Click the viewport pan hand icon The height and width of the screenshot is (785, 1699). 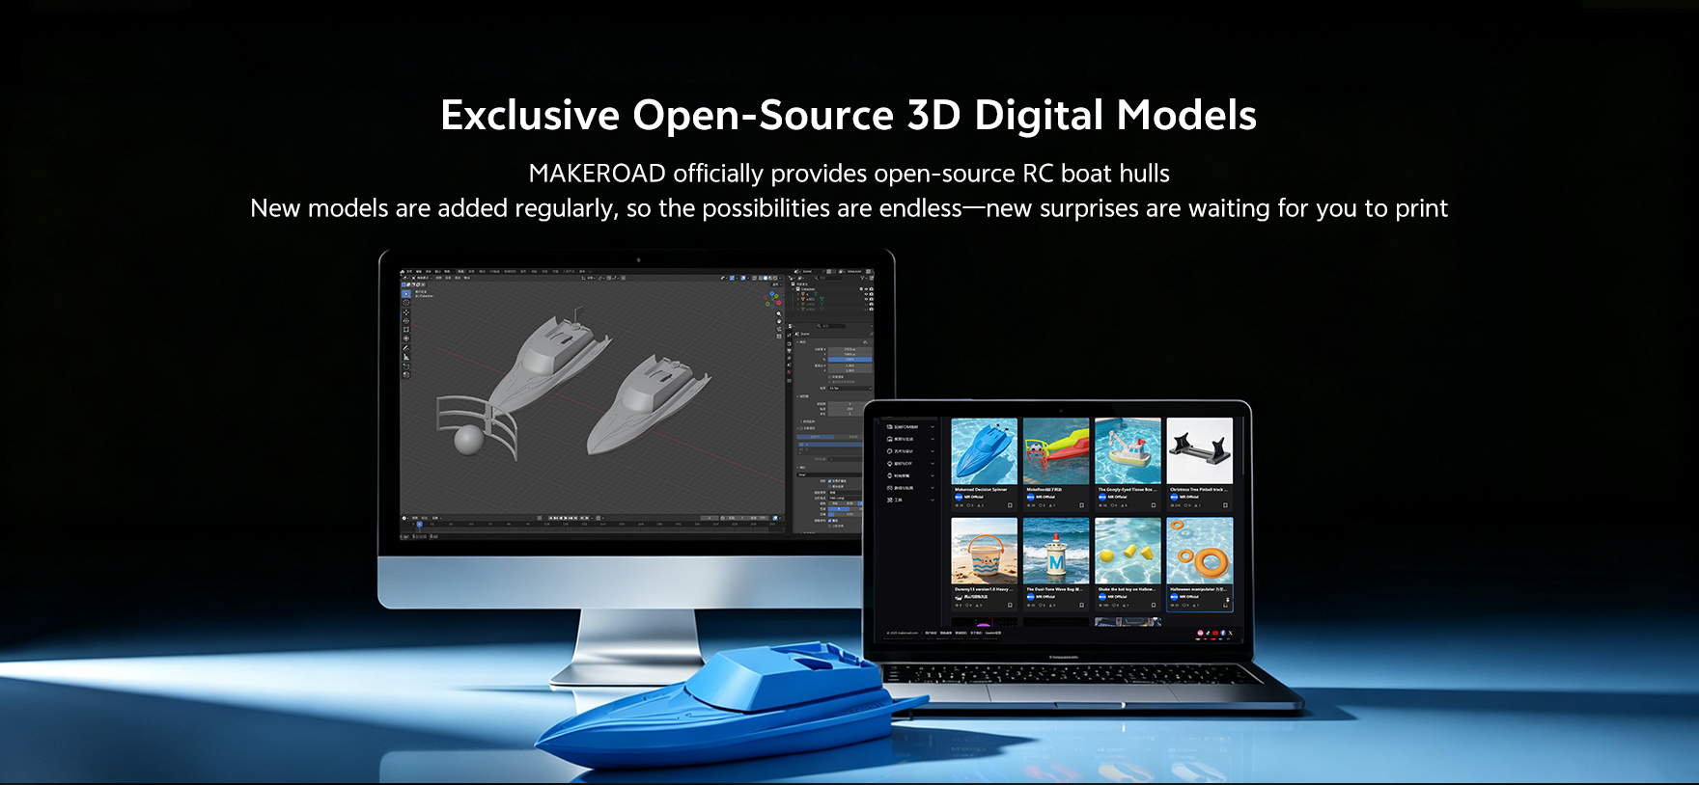coord(780,320)
